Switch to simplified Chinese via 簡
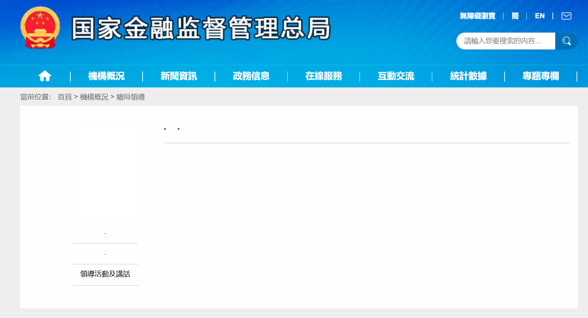Image resolution: width=588 pixels, height=318 pixels. [515, 16]
